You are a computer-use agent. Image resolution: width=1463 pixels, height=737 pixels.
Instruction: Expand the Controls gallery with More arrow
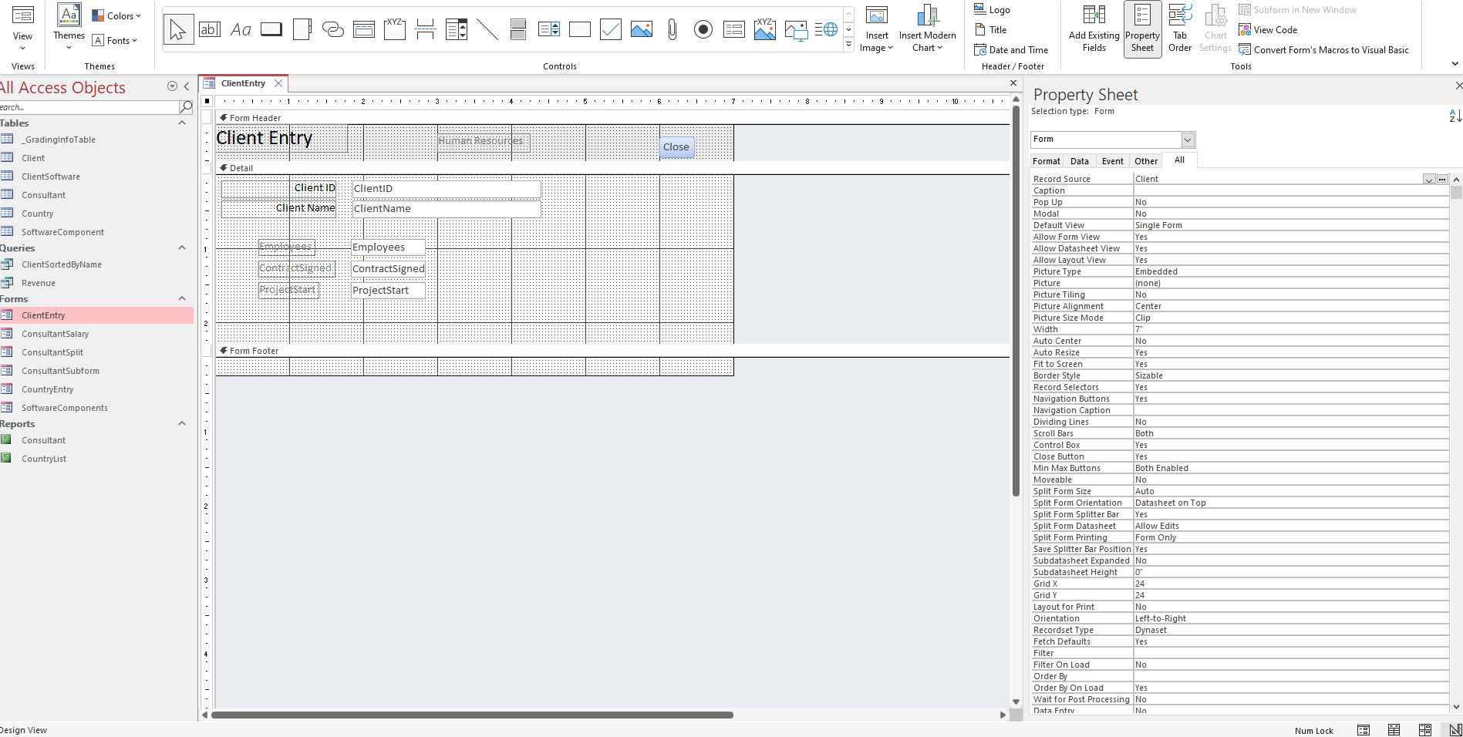pos(848,45)
